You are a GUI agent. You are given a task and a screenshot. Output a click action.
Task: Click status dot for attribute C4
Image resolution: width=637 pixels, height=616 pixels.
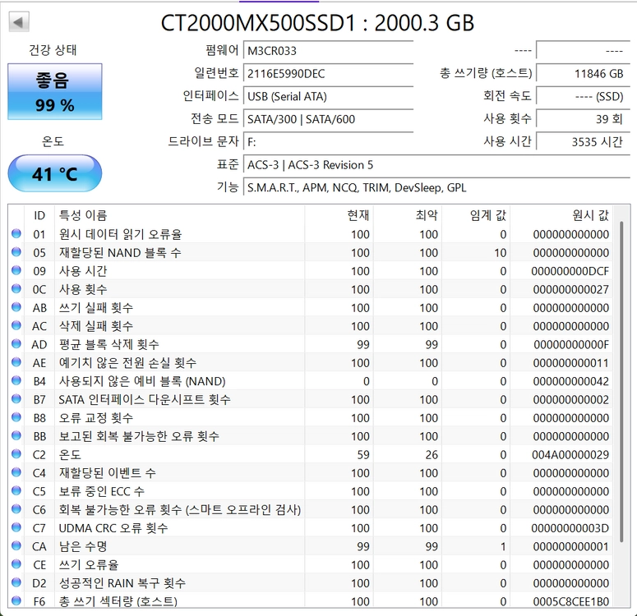point(16,472)
